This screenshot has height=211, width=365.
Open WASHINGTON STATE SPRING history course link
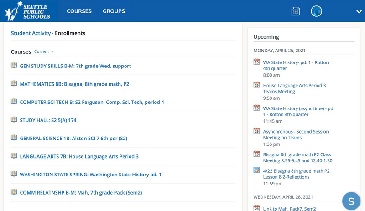click(x=90, y=175)
